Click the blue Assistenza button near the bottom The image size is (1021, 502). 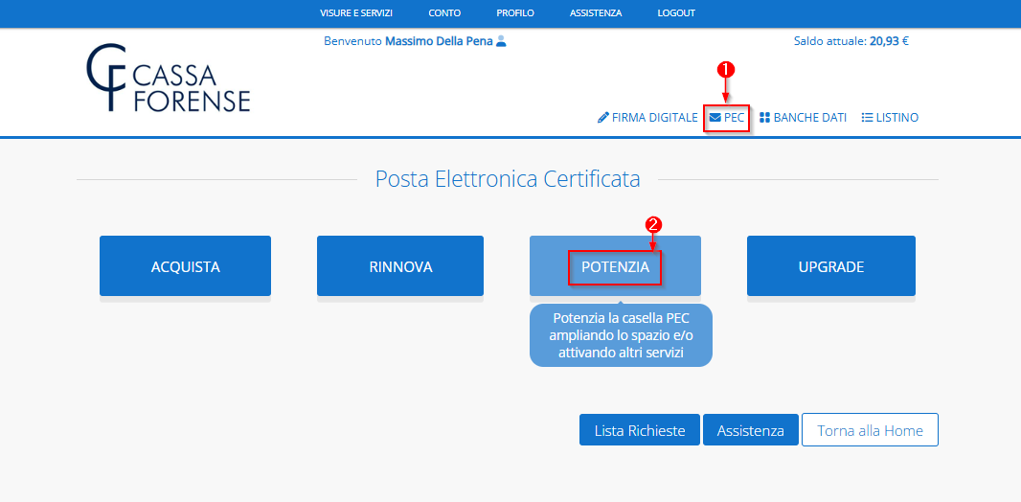[x=750, y=430]
